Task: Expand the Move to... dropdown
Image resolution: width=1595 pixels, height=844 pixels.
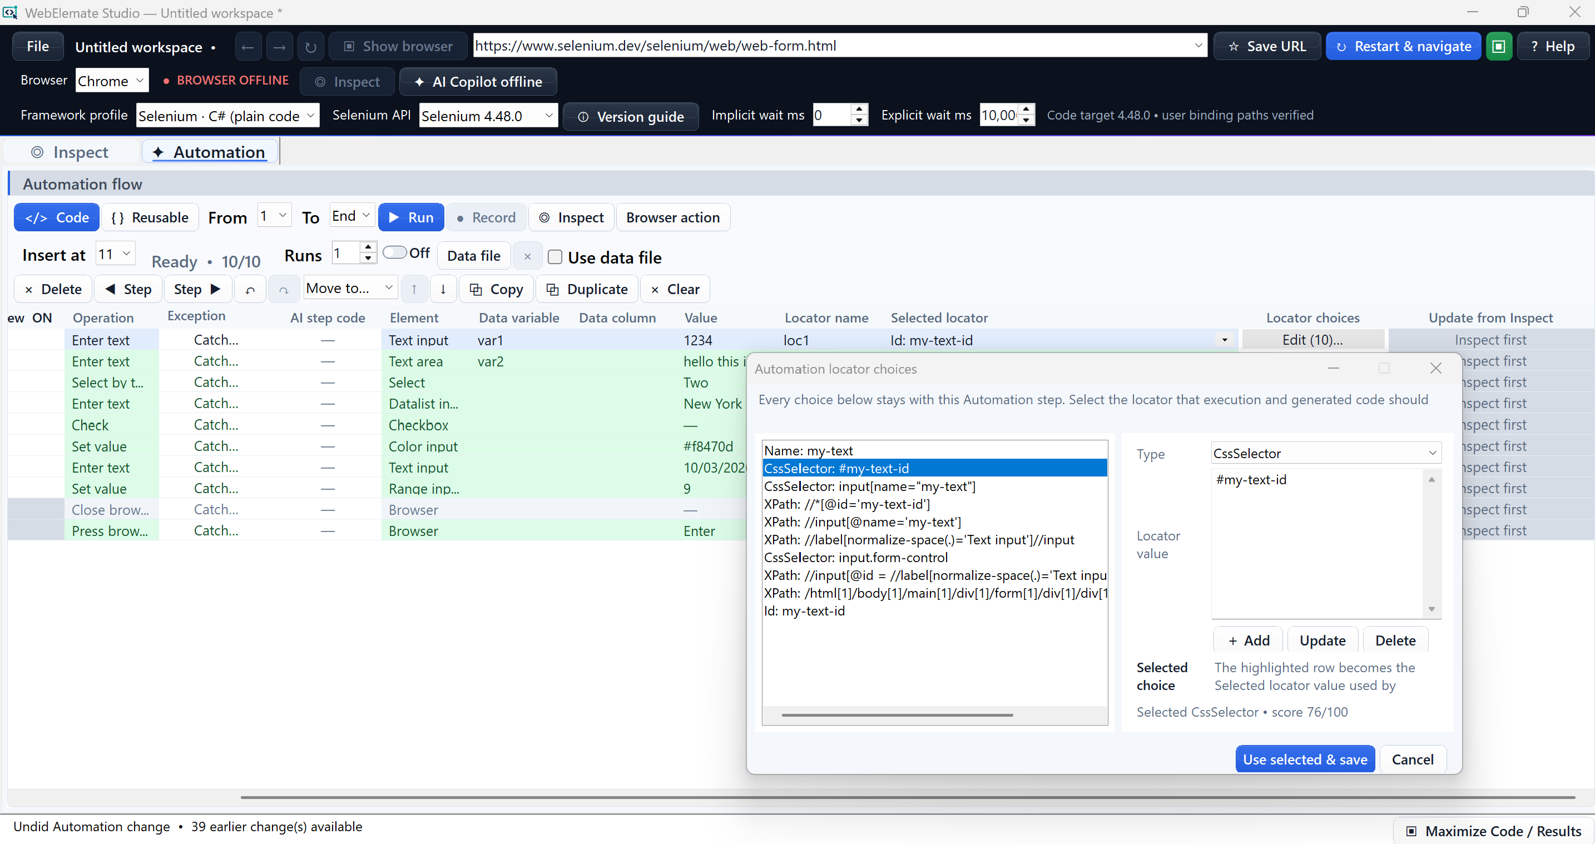Action: coord(350,288)
